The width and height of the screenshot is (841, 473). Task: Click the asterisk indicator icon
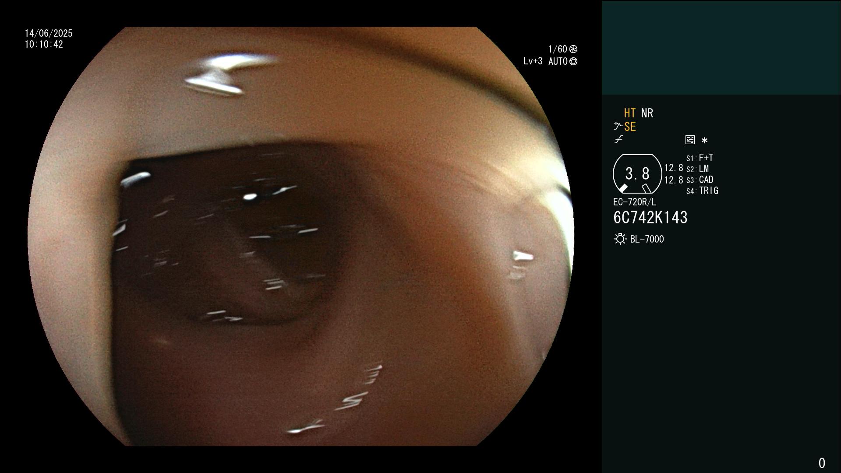(704, 141)
